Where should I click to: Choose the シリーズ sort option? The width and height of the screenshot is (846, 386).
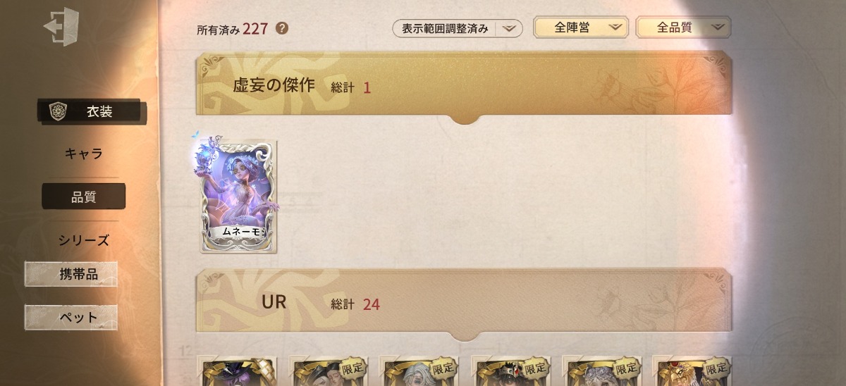(83, 240)
